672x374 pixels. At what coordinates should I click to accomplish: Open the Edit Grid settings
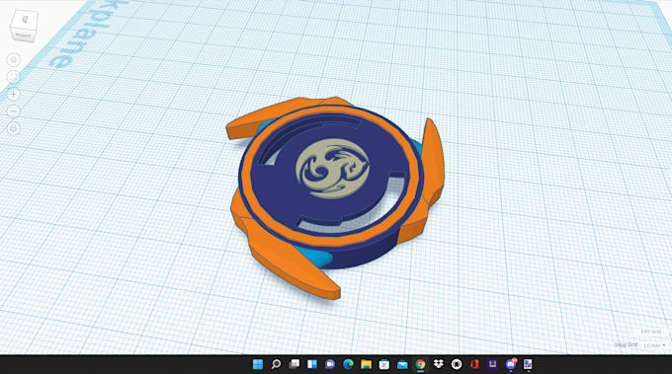pos(650,332)
